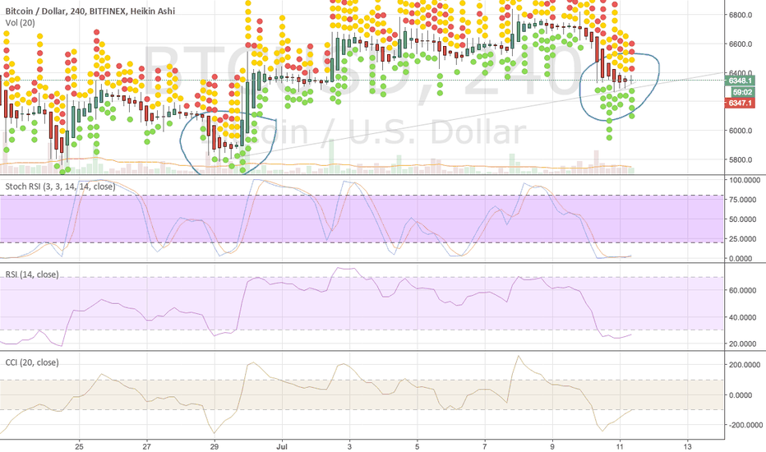This screenshot has height=452, width=766.
Task: Select the Vol (20) indicator label
Action: (x=20, y=22)
